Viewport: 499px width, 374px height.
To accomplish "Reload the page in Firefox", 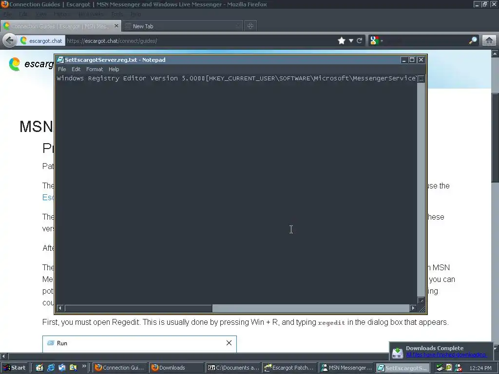I will pos(360,41).
